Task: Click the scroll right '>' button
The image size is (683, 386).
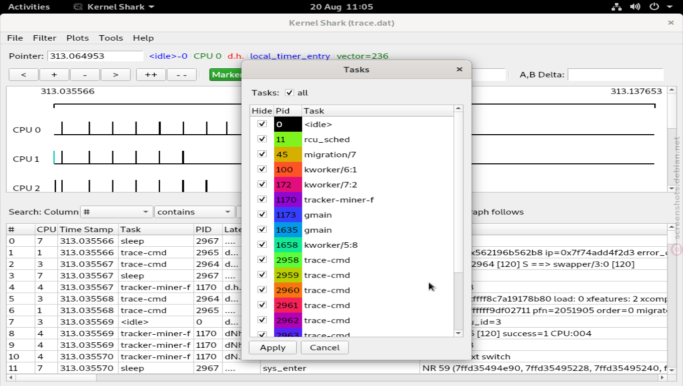Action: point(116,74)
